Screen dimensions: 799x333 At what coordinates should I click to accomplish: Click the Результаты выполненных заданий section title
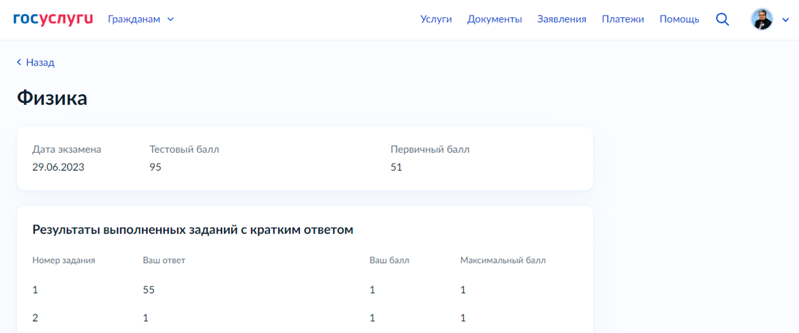pyautogui.click(x=192, y=229)
